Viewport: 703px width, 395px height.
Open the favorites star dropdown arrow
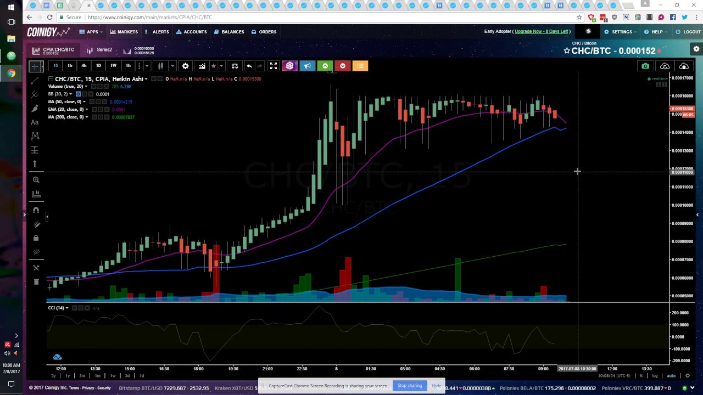pyautogui.click(x=221, y=66)
